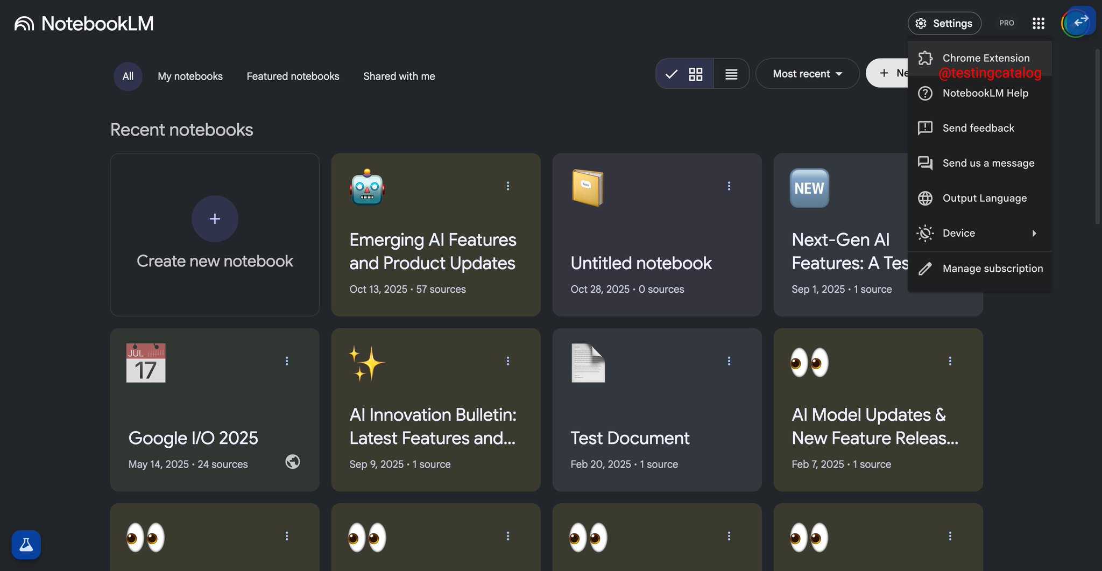Open options for Test Document notebook
This screenshot has height=571, width=1102.
pos(729,361)
